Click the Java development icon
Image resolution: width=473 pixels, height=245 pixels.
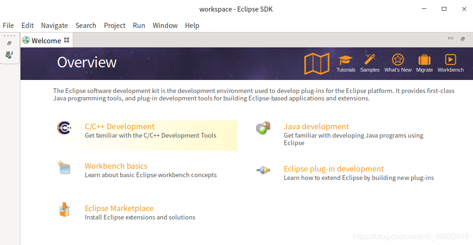pyautogui.click(x=263, y=128)
